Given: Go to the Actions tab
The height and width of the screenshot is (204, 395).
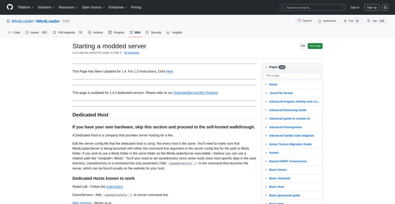Looking at the screenshot, I should pos(96,33).
